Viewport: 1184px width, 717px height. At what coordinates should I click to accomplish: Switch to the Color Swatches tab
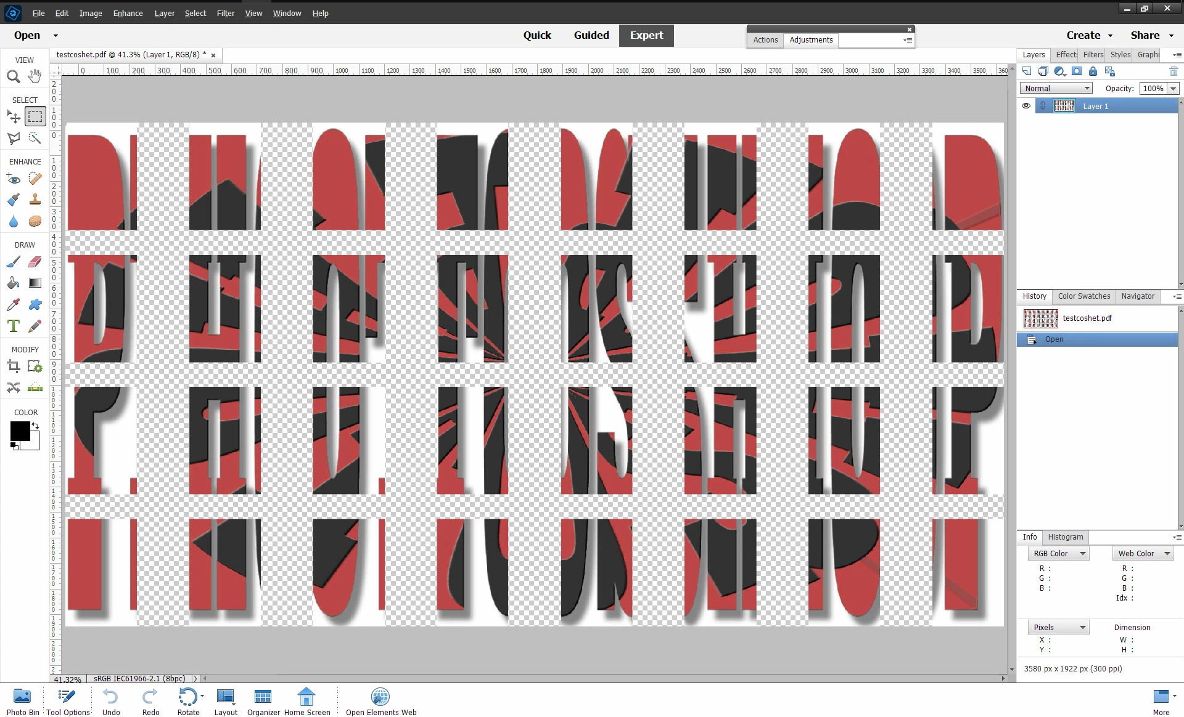point(1083,296)
